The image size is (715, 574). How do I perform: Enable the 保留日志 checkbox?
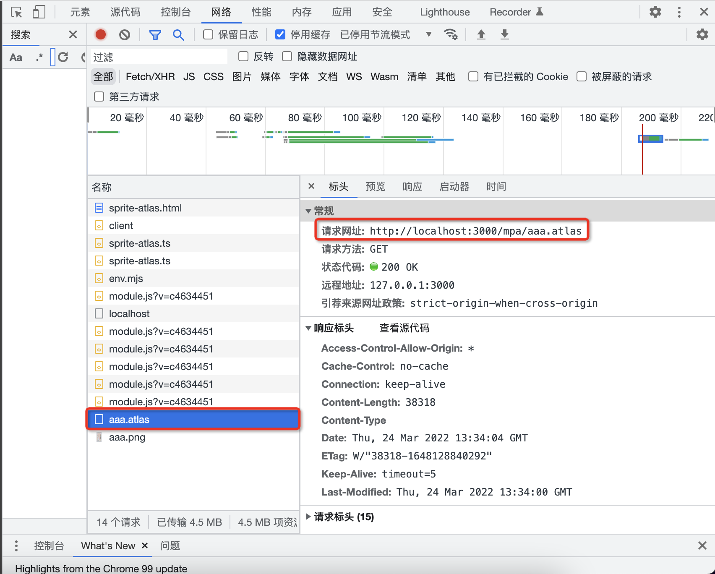(x=208, y=34)
